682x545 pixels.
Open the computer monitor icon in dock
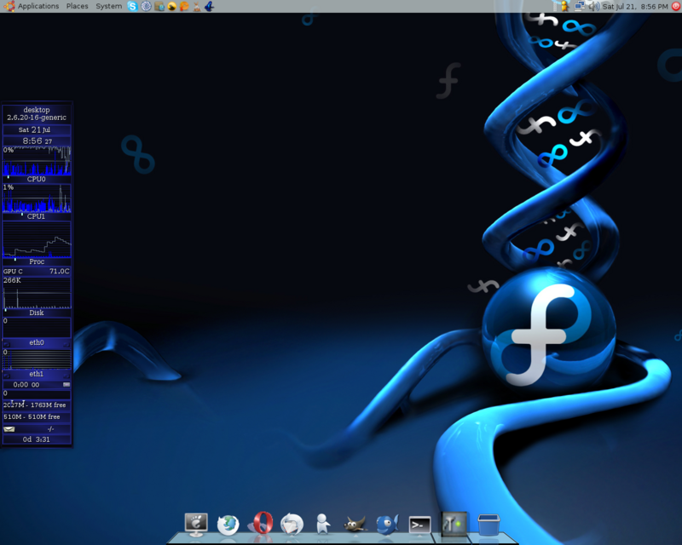tap(196, 524)
